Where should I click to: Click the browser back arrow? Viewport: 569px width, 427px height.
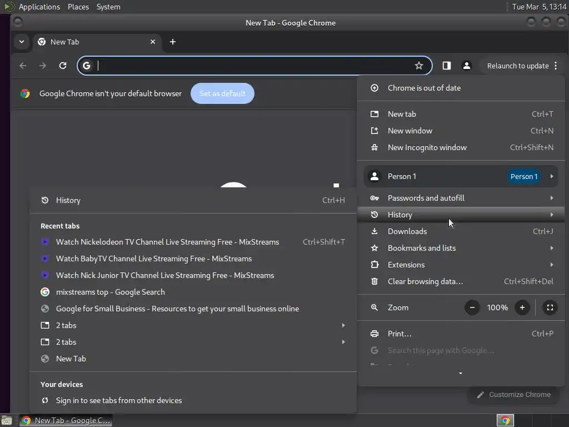23,66
